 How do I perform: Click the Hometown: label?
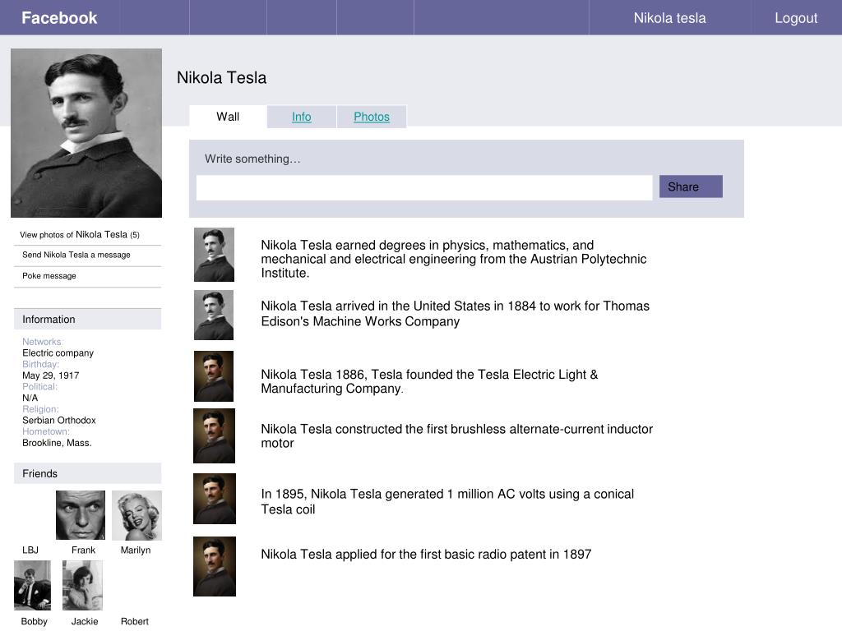tap(46, 431)
